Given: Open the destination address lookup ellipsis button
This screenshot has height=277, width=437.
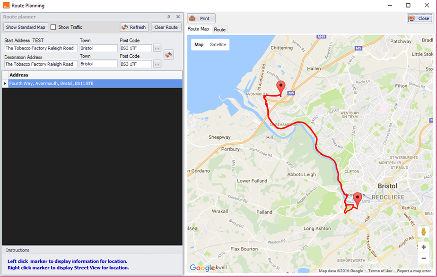Looking at the screenshot, I should coord(157,64).
